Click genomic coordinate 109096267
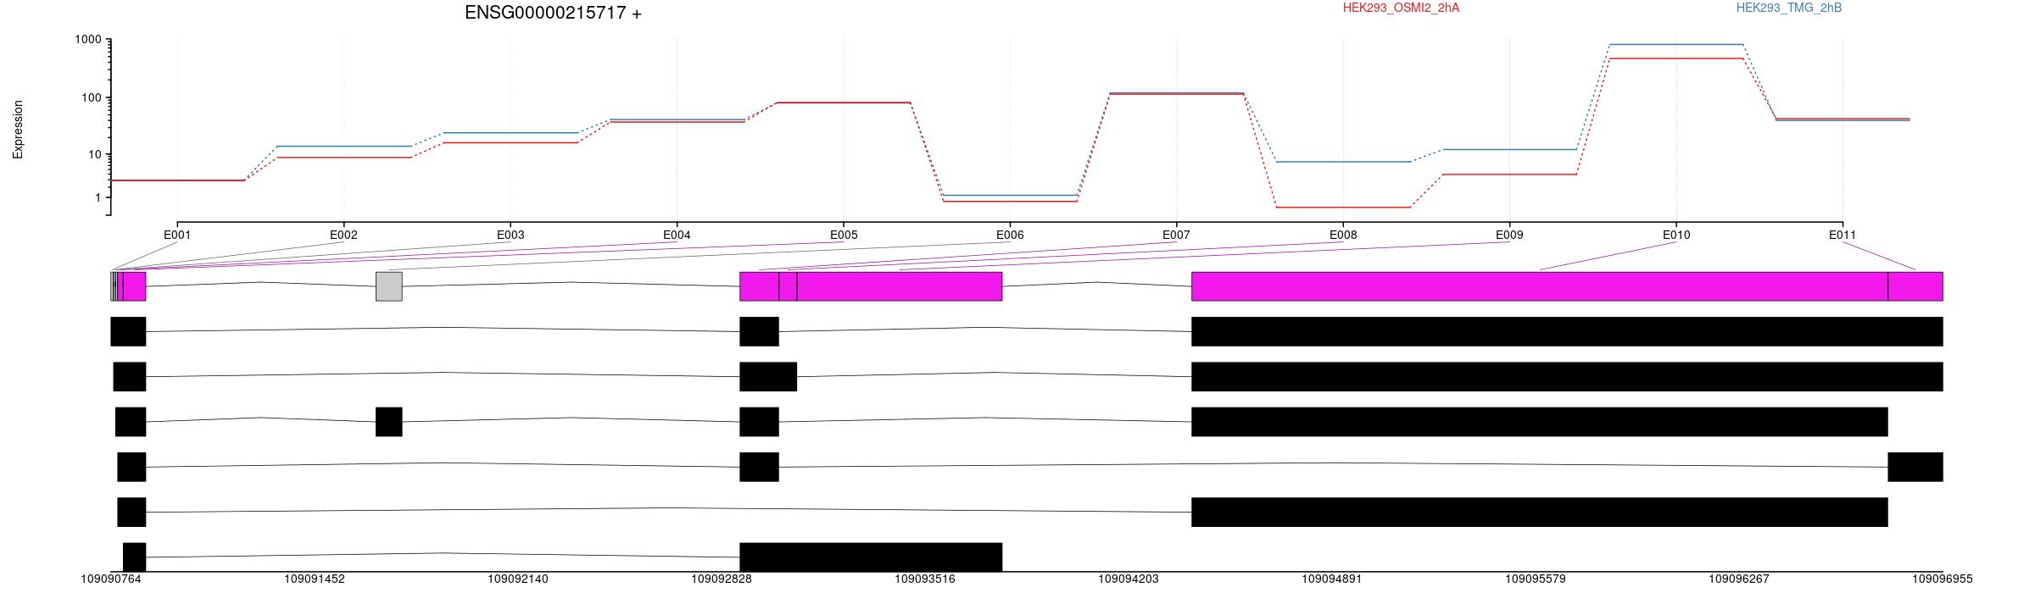This screenshot has width=2035, height=593. [1739, 579]
